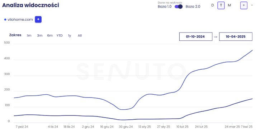Set range to 3m
This screenshot has height=134, width=256.
coord(40,36)
